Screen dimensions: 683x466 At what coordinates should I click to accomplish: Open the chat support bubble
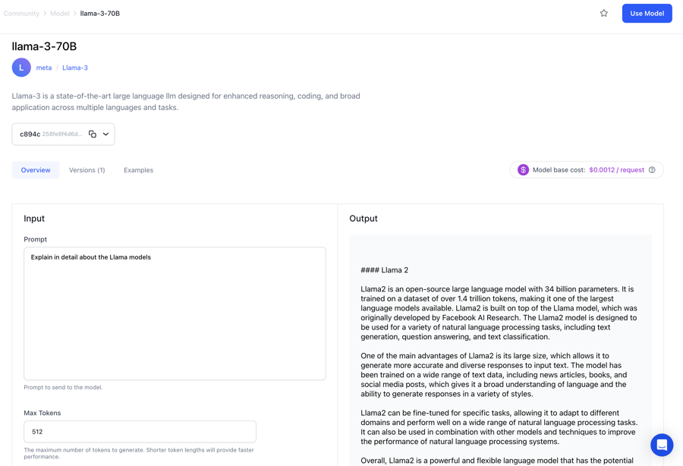pos(662,445)
